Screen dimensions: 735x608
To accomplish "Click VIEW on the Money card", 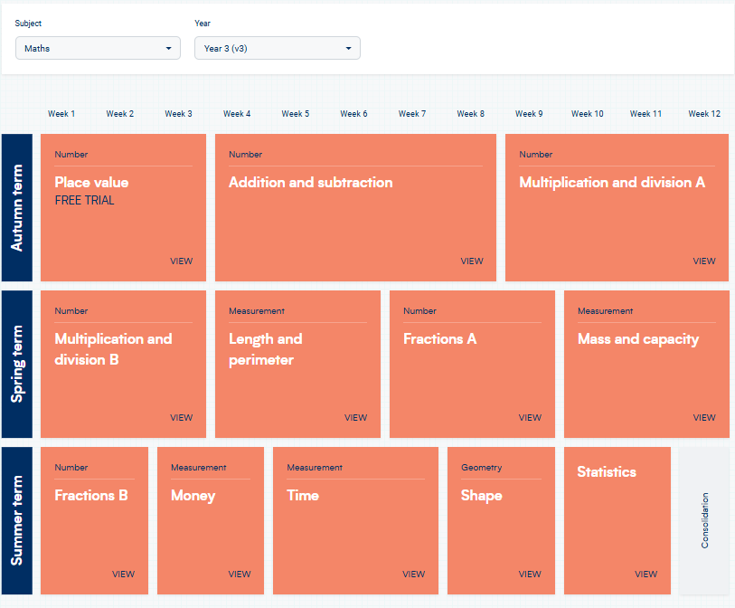I will click(239, 575).
